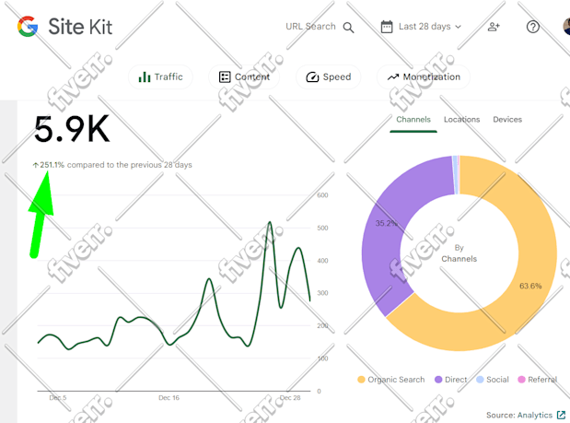Click the URL Search label
The image size is (570, 423).
310,27
